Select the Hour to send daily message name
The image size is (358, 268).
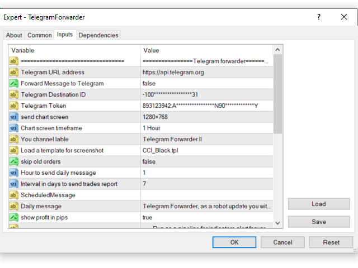click(x=58, y=173)
